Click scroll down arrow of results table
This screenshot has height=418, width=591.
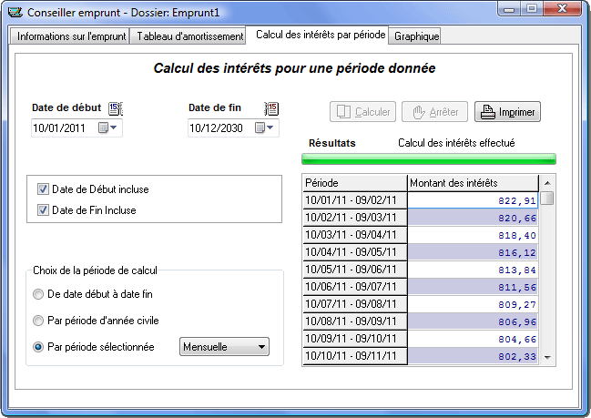[x=547, y=358]
